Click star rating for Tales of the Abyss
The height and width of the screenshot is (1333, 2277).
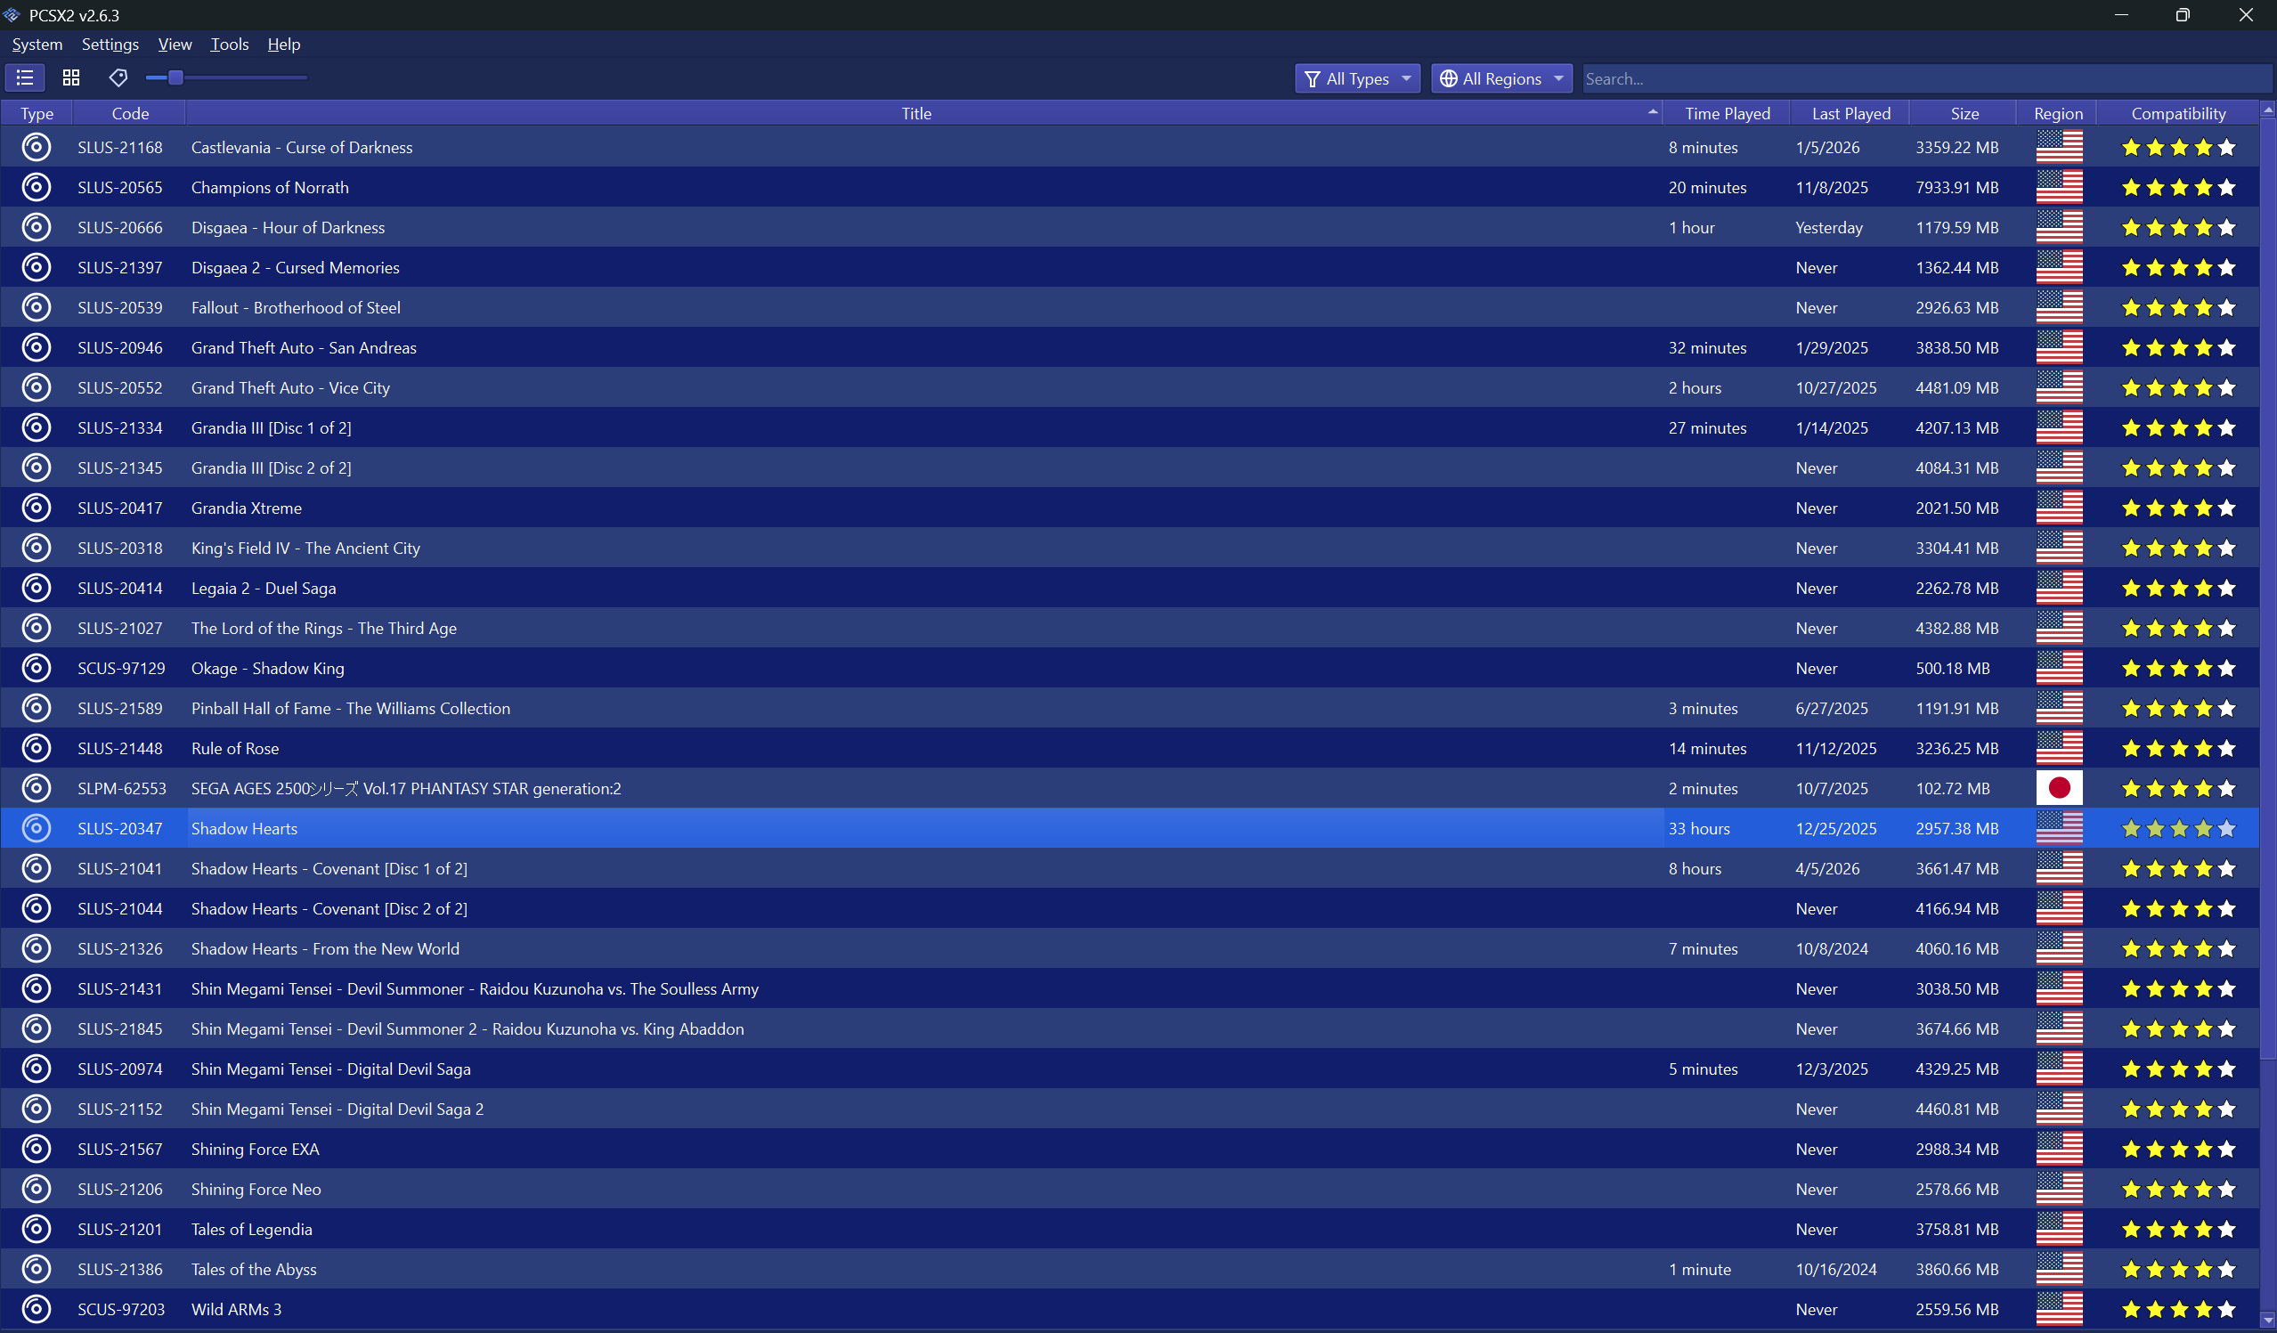(2177, 1269)
